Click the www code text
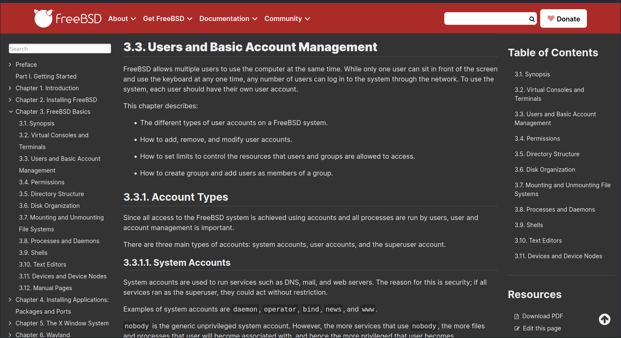Screen dimensions: 621x338 click(368, 309)
